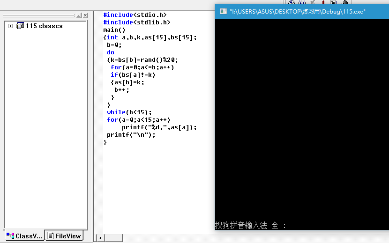Viewport: 389px width, 243px height.
Task: Click the grayed Stop Build X icon
Action: tap(313, 2)
